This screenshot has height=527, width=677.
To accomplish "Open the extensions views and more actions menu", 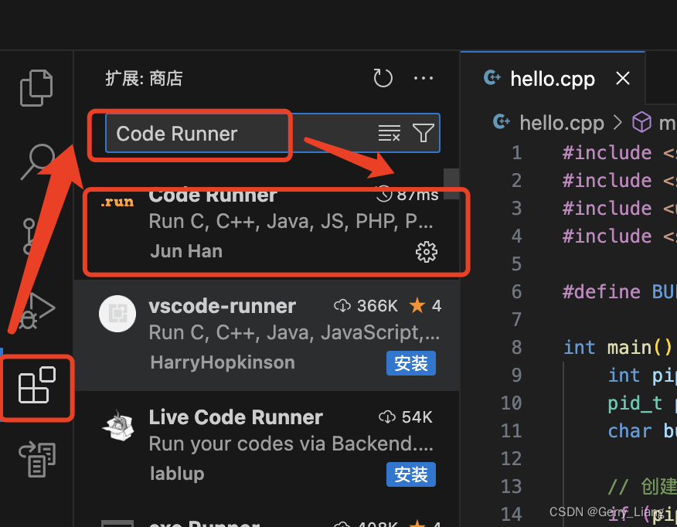I will click(x=424, y=78).
